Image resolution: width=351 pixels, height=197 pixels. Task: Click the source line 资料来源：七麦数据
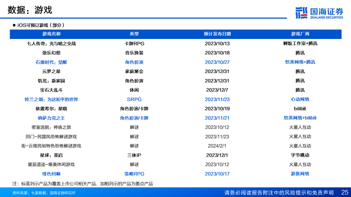44,193
